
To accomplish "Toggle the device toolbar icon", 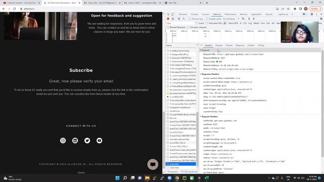I will [173, 14].
